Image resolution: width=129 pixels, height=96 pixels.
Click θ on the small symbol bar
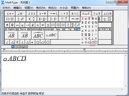pyautogui.click(x=12, y=25)
